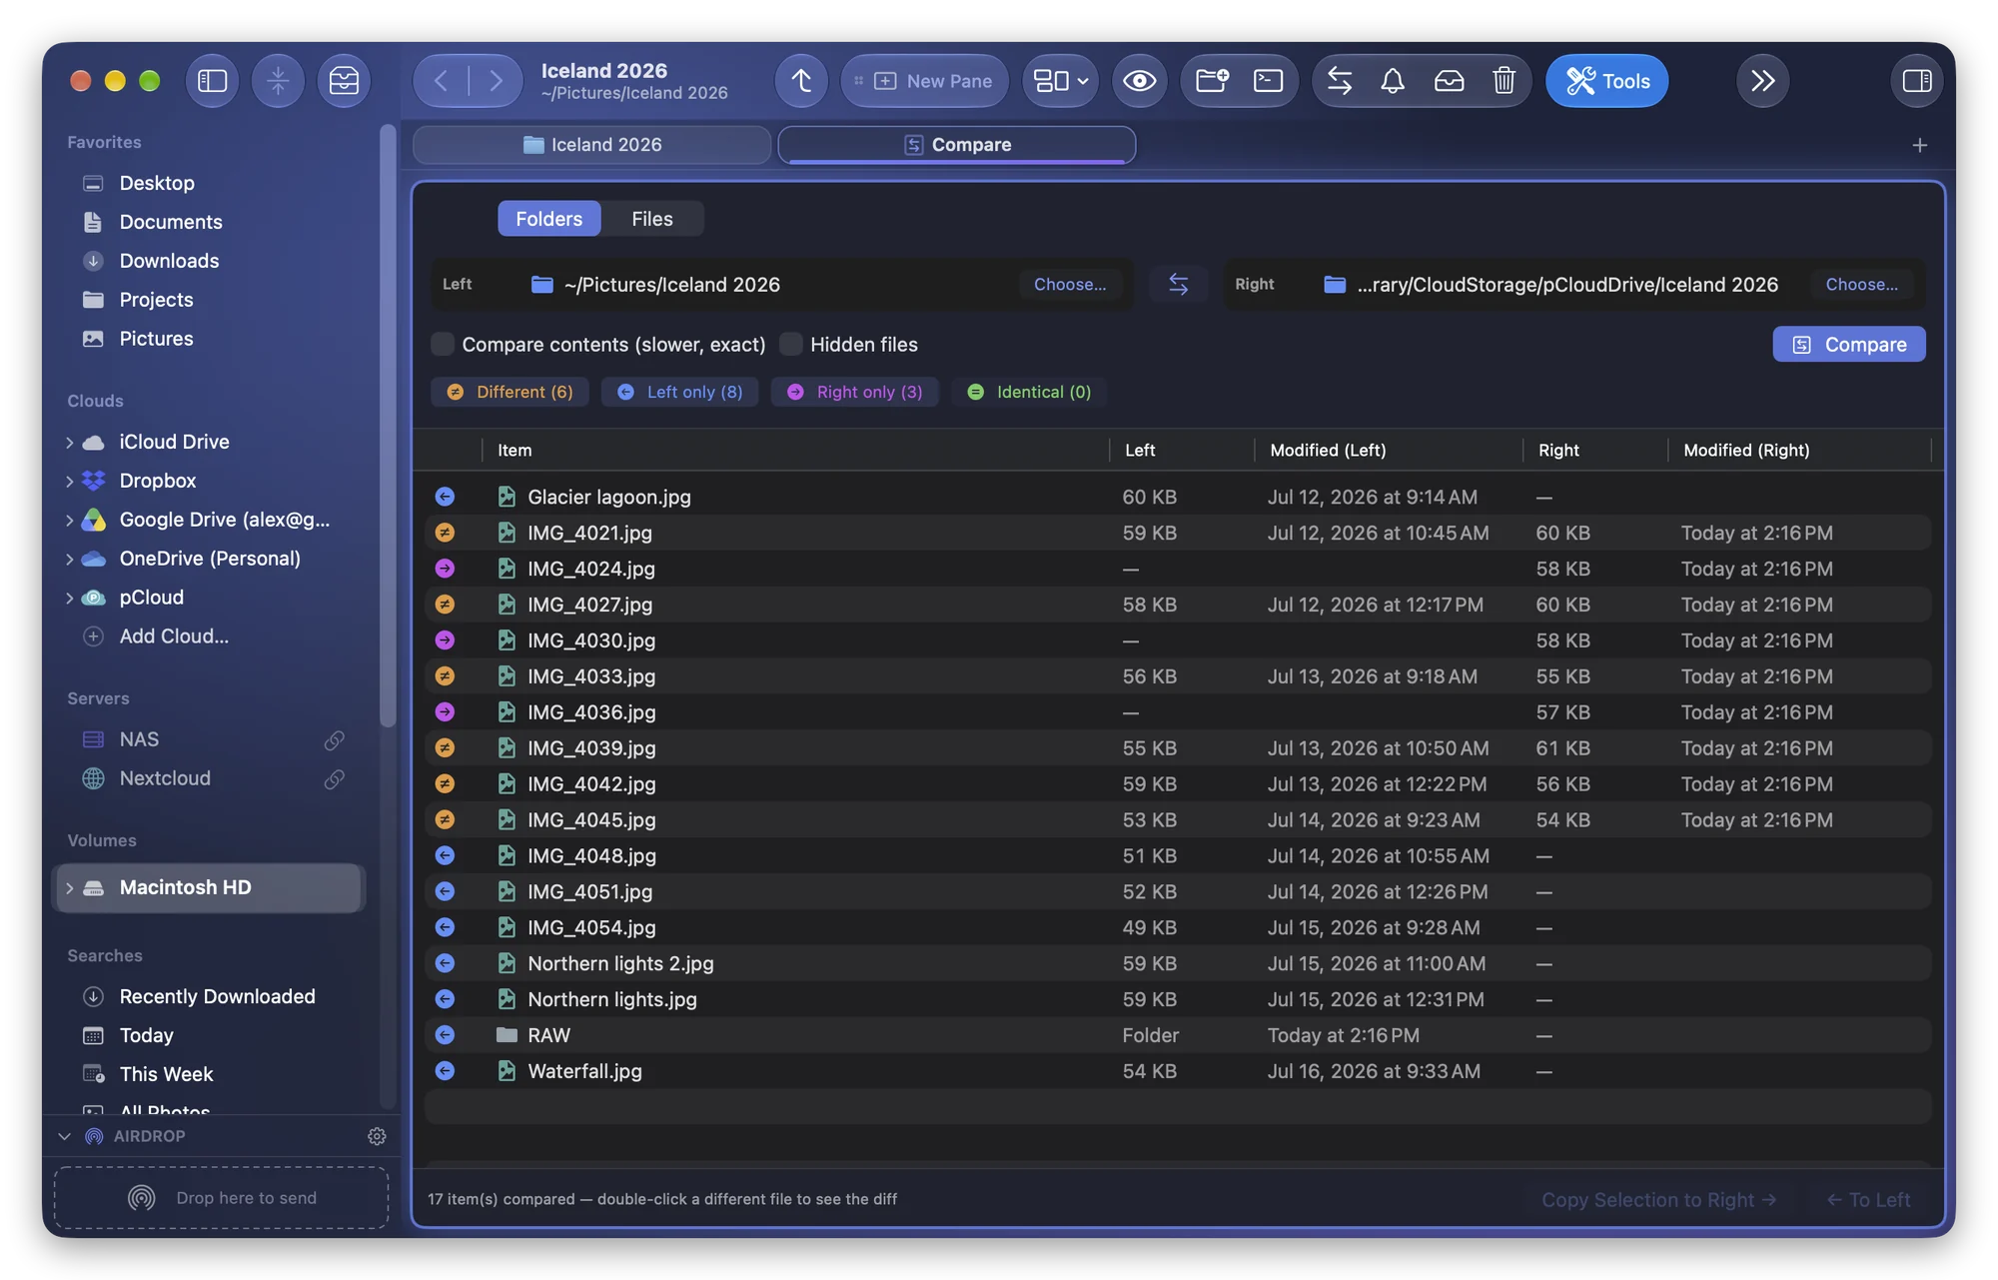Toggle the Left only (8) filter
Image resolution: width=1998 pixels, height=1280 pixels.
tap(679, 393)
